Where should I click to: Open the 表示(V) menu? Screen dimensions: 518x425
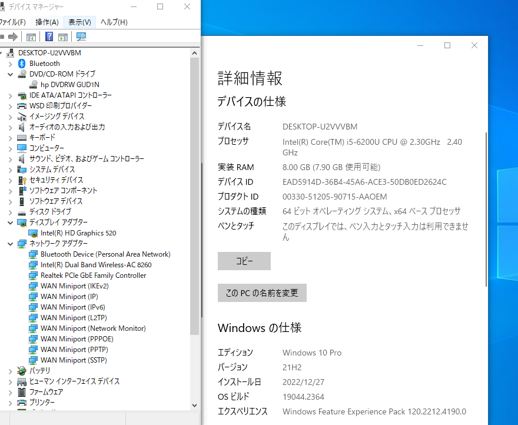pos(79,22)
